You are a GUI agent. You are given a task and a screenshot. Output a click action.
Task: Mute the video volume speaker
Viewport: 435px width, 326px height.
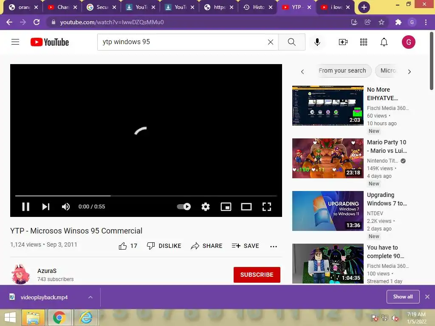pyautogui.click(x=66, y=207)
